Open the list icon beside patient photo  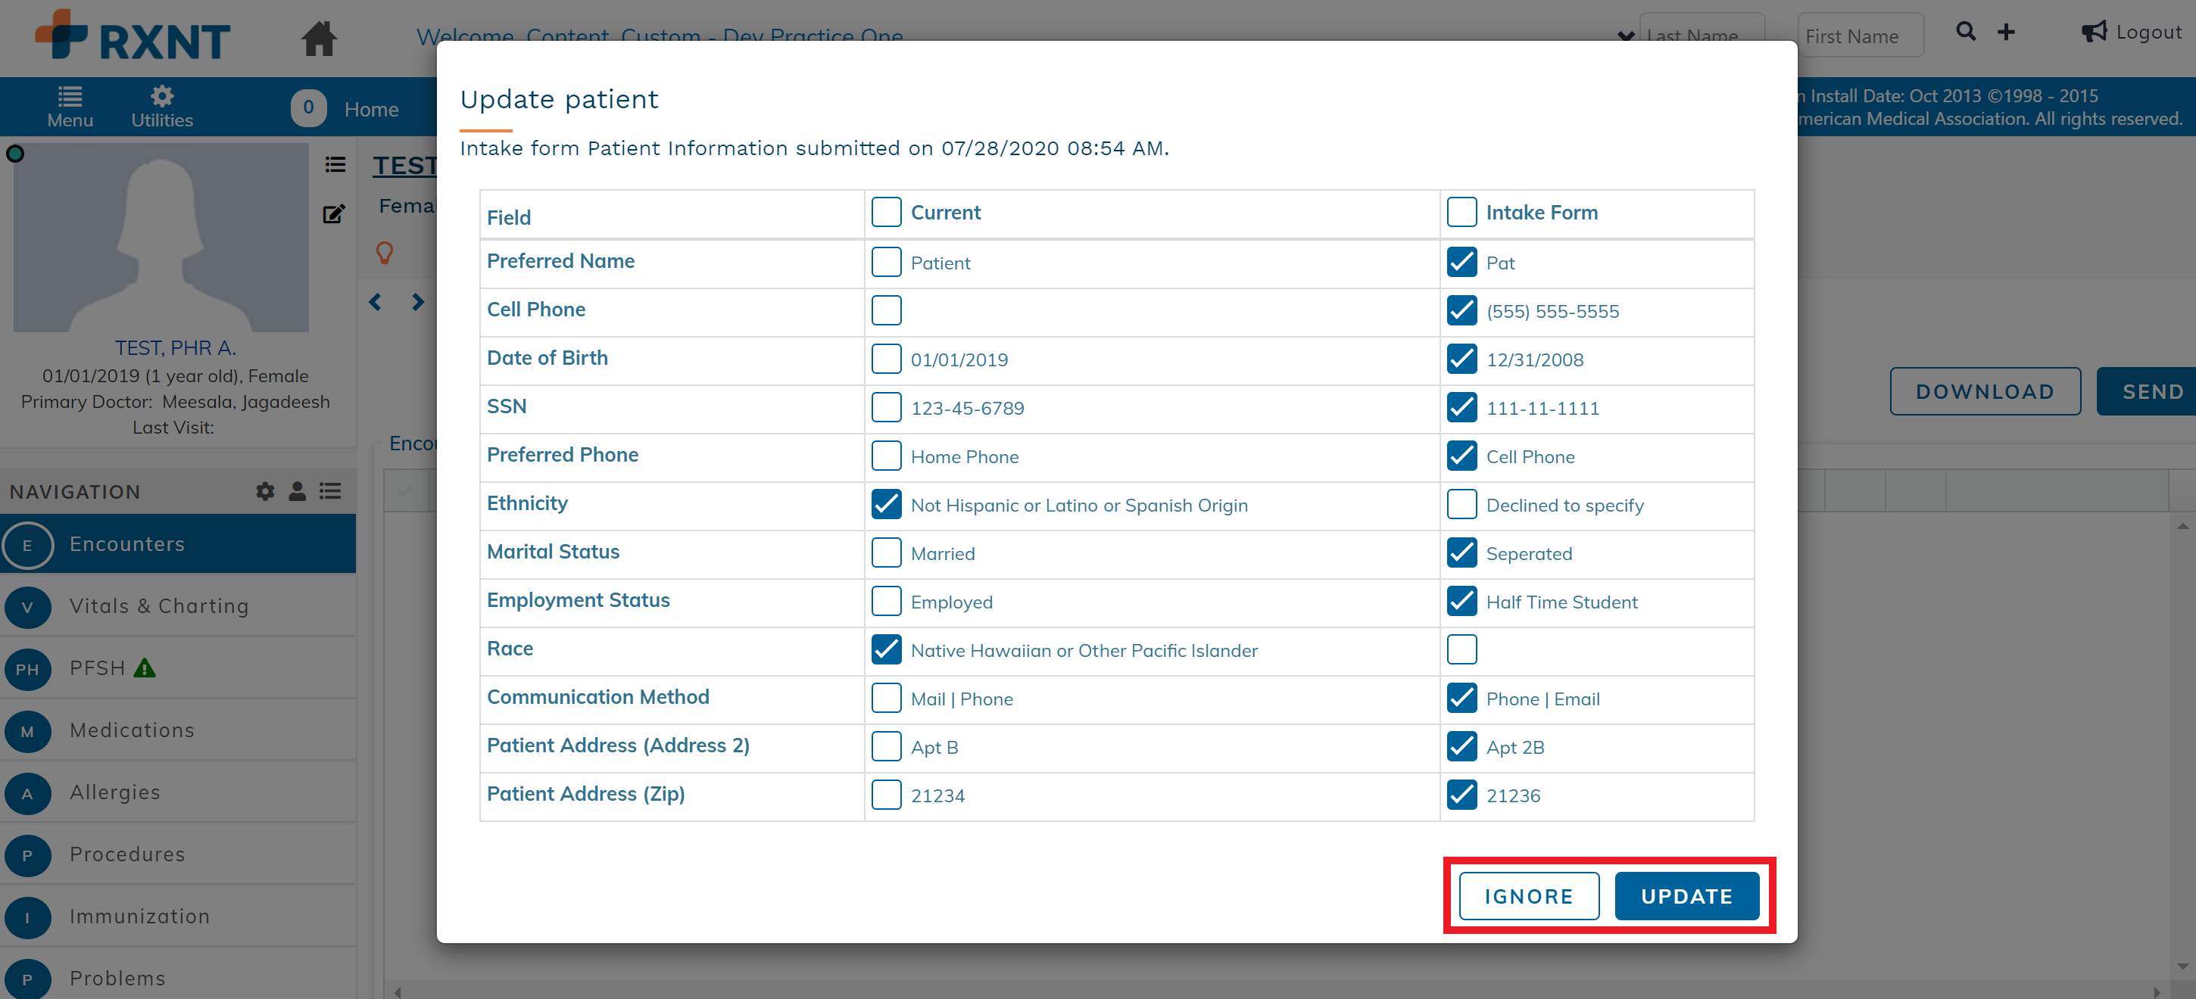pyautogui.click(x=335, y=164)
